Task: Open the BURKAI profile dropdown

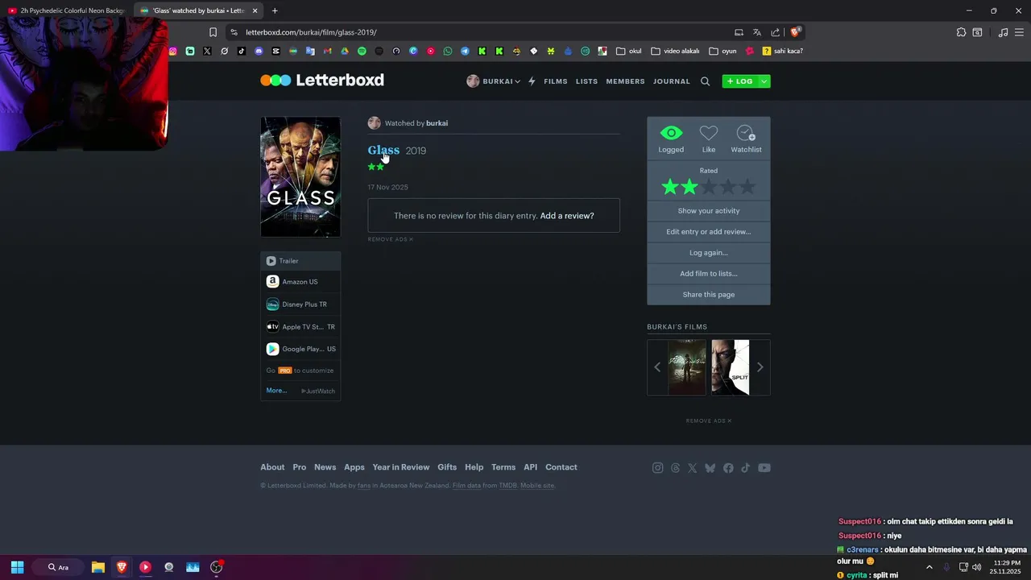Action: point(493,81)
